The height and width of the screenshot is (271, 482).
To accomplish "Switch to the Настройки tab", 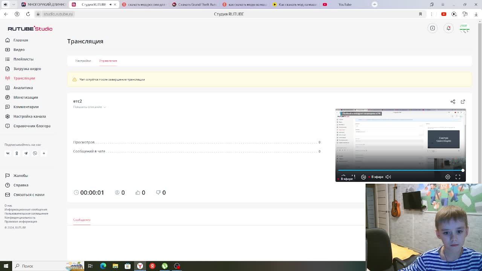I will 83,61.
